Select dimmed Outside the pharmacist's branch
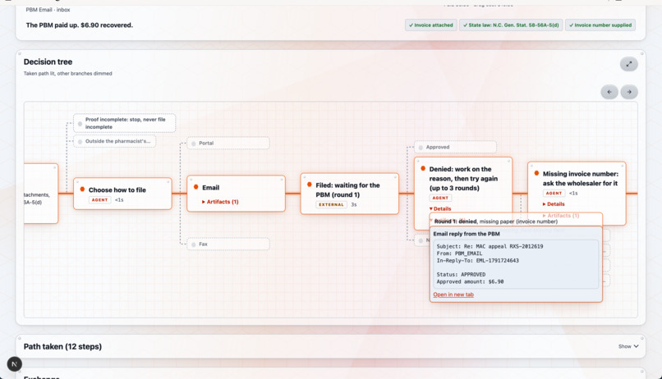The image size is (662, 379). coord(114,141)
